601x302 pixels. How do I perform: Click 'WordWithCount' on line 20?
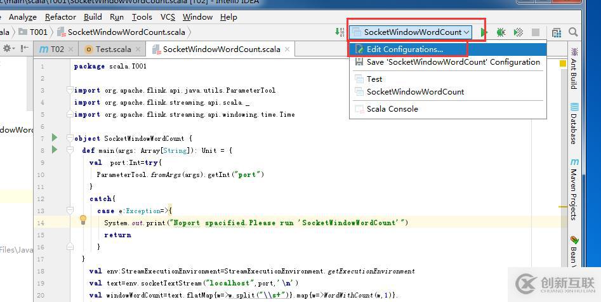click(x=349, y=295)
